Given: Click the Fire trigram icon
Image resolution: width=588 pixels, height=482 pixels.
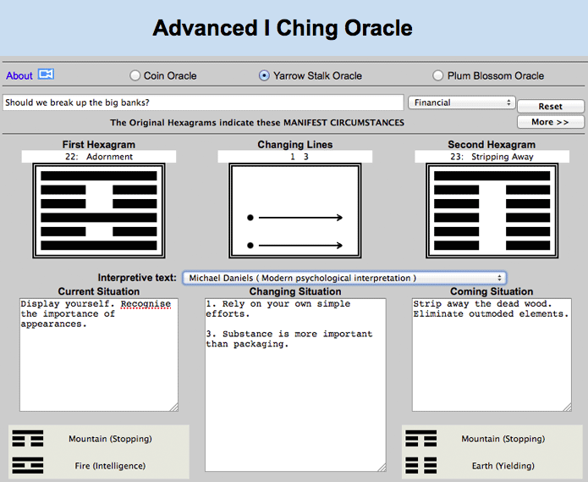Looking at the screenshot, I should pos(28,466).
